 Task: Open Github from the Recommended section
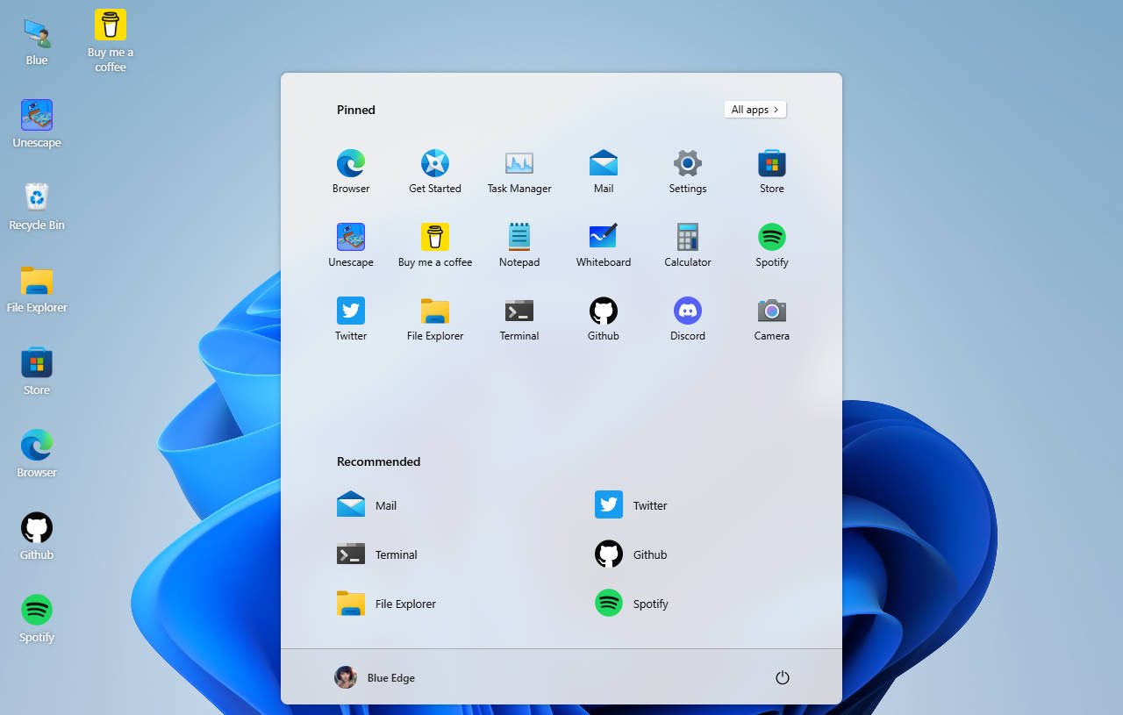[633, 554]
